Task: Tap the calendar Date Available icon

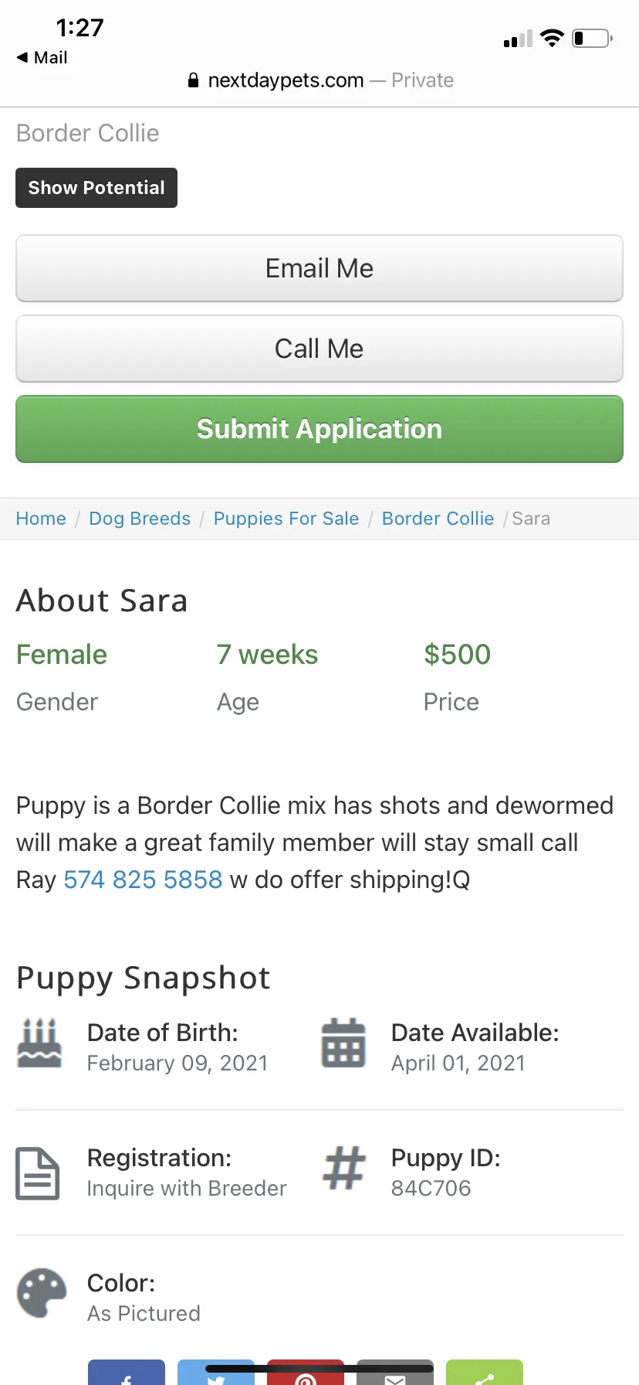Action: 343,1043
